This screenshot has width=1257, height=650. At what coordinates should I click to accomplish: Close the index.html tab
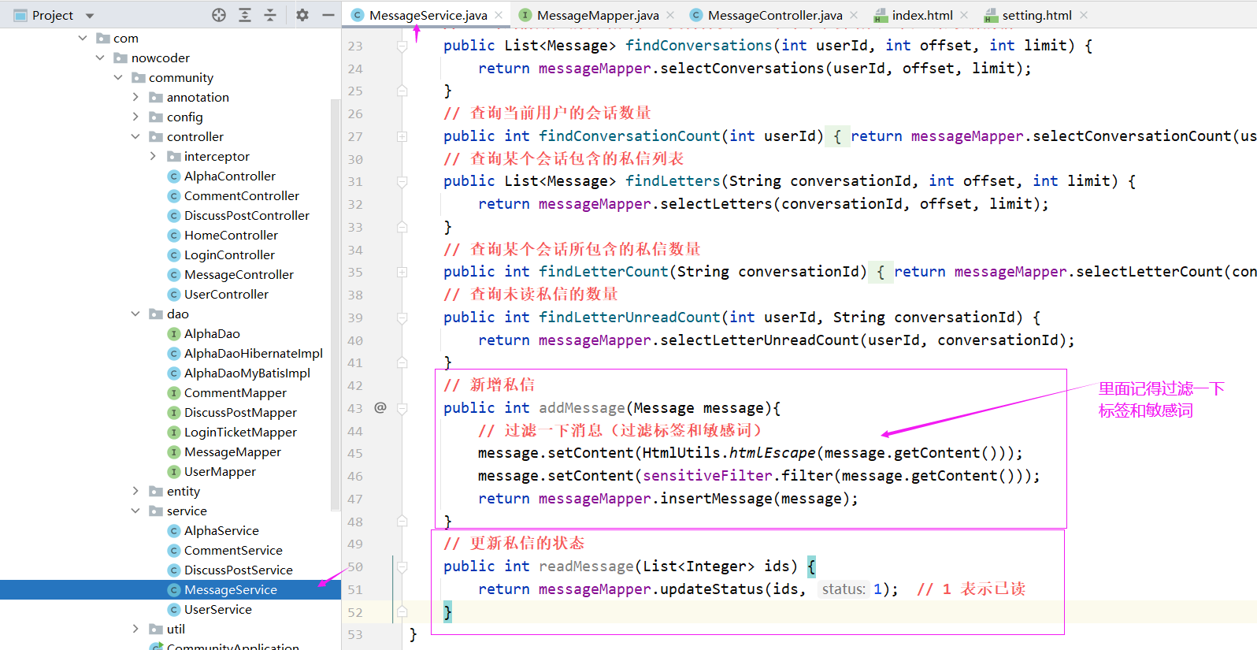(964, 15)
